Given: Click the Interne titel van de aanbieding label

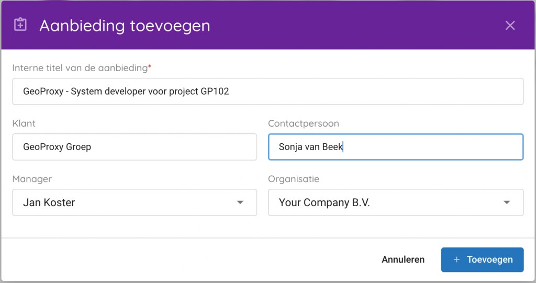Looking at the screenshot, I should [80, 68].
